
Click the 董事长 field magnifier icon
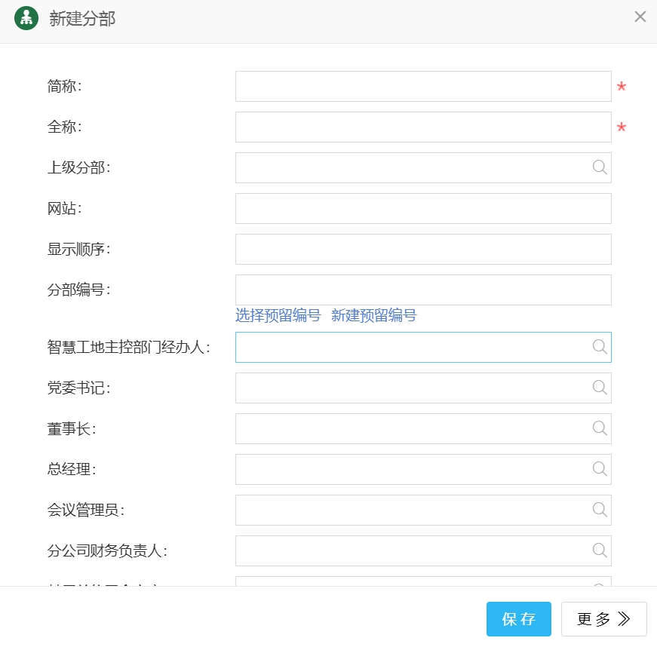[x=600, y=428]
